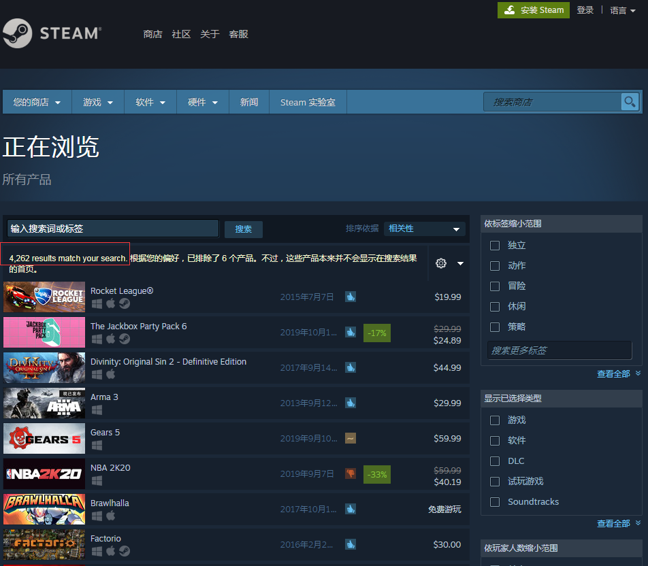
Task: Open 关于 in top menu
Action: [210, 34]
